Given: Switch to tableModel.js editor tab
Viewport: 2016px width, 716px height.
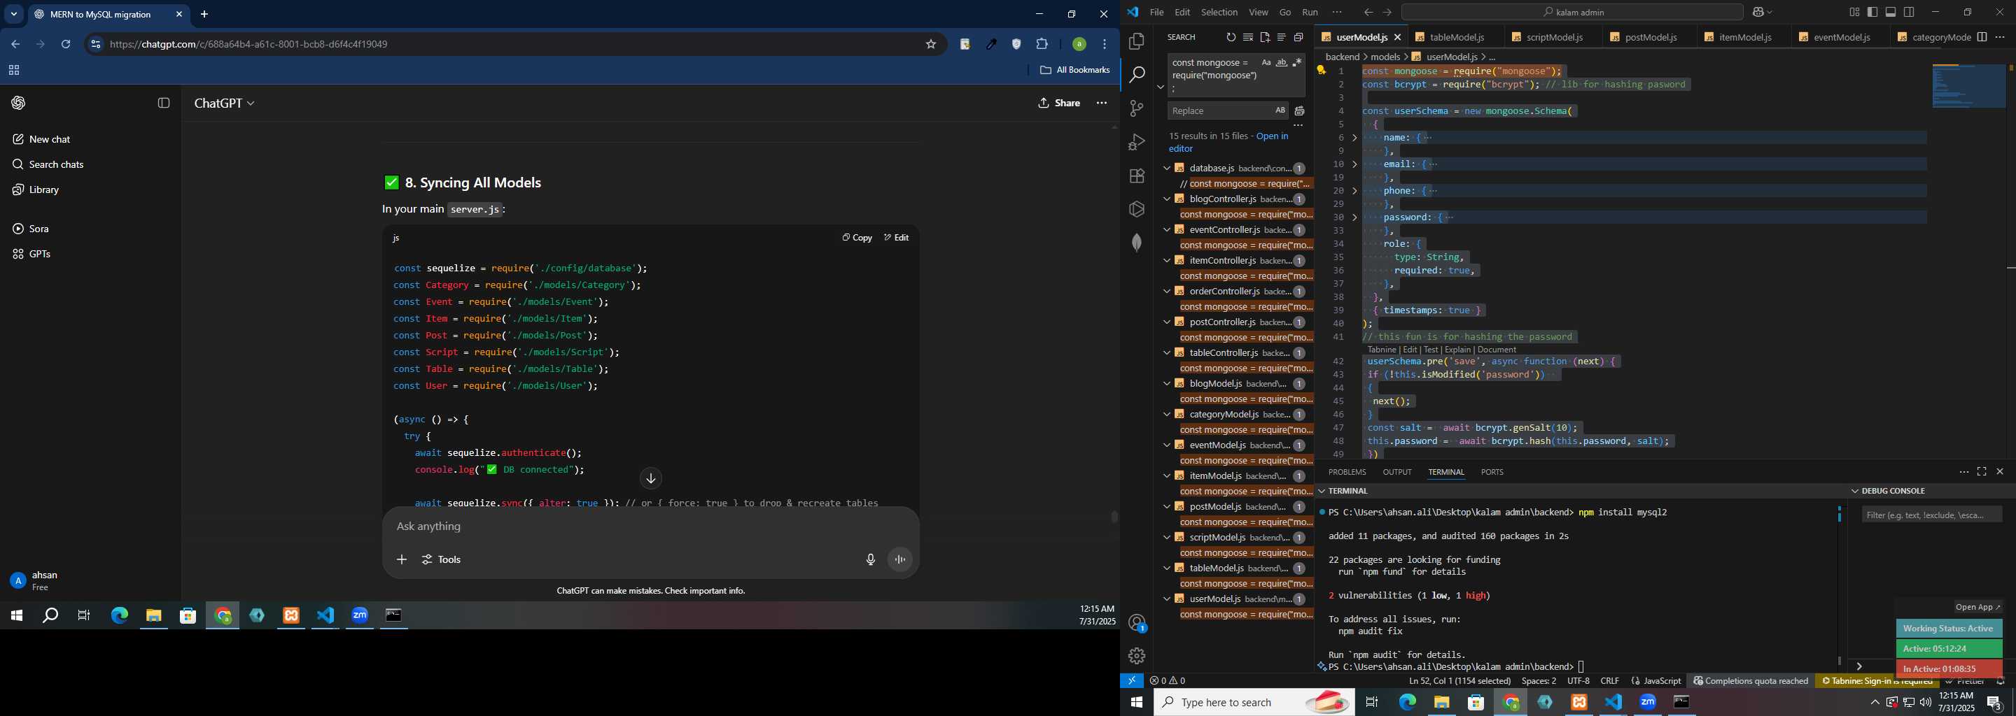Looking at the screenshot, I should click(x=1457, y=38).
